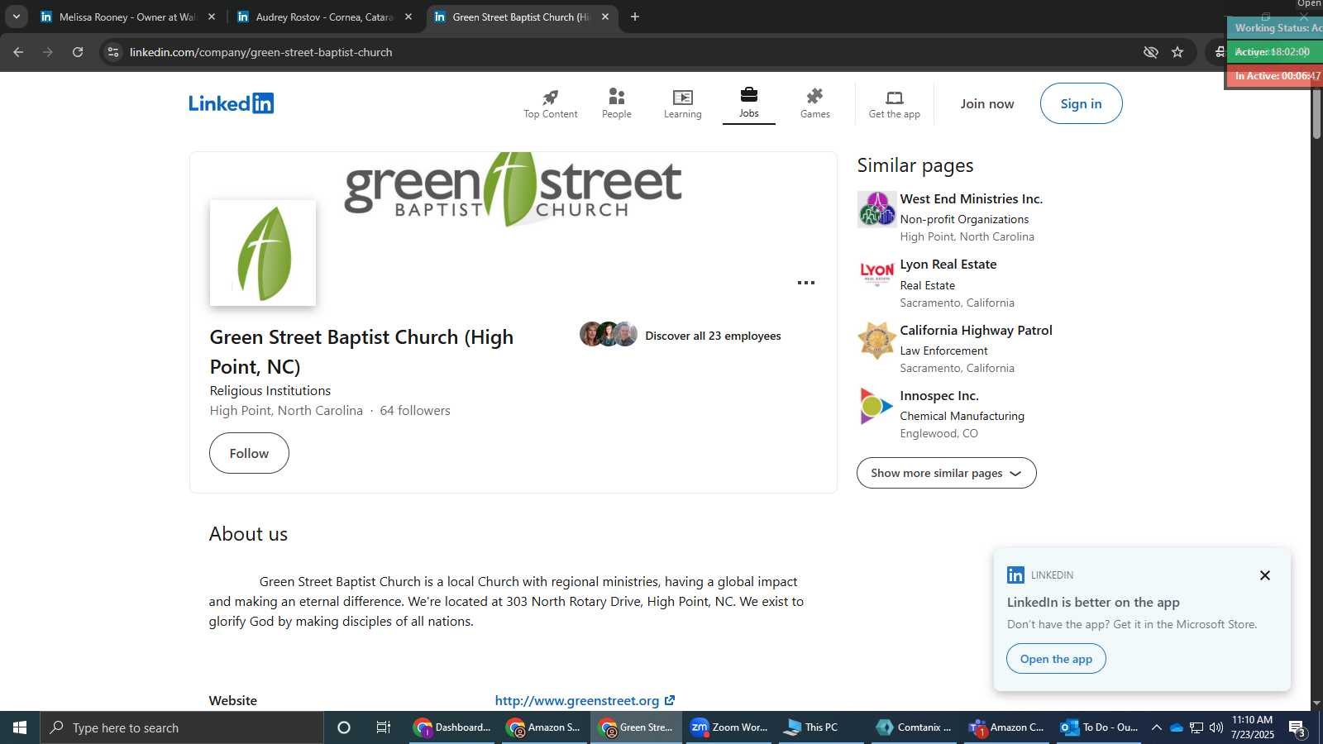The height and width of the screenshot is (744, 1323).
Task: Open the three-dot more options menu
Action: pos(806,283)
